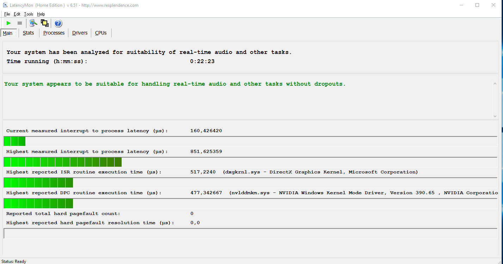503x264 pixels.
Task: Click the overlapping yellow squares toolbar icon
Action: point(44,23)
